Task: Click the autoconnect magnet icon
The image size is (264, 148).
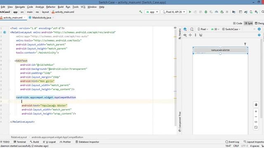Action: [x=201, y=35]
